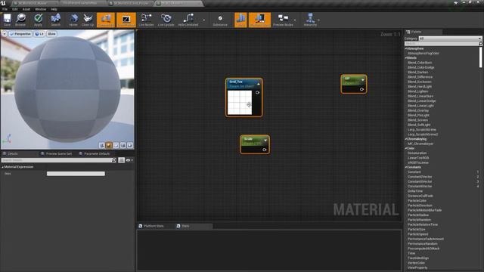Screen dimensions: 484x272
Task: Open the details view options eye dropdown
Action: tap(129, 160)
